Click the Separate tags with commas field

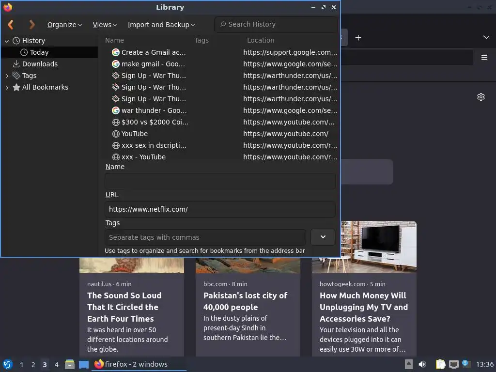205,237
